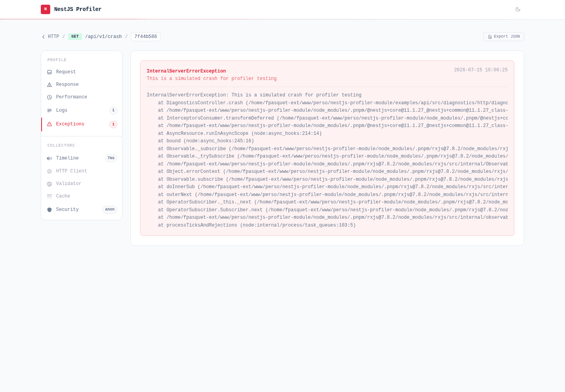Click the Object.errorContext stack line
The width and height of the screenshot is (565, 392).
333,172
